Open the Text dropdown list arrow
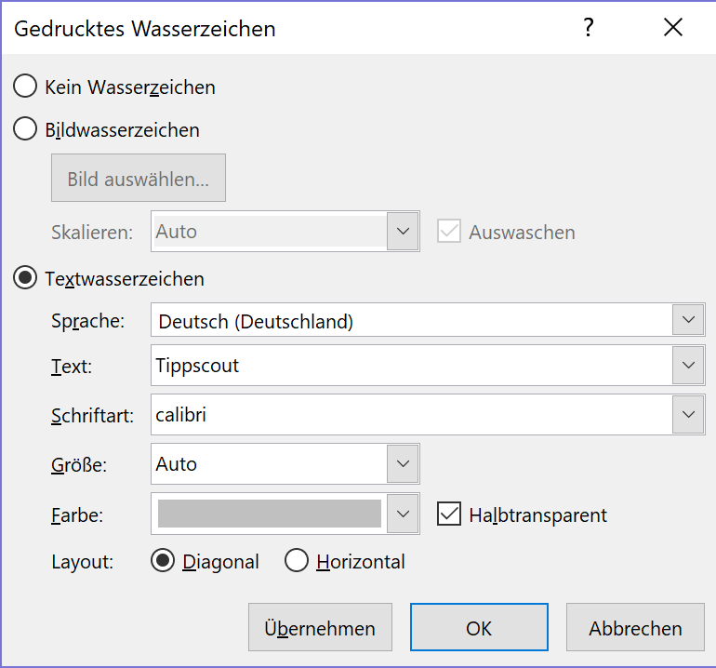The image size is (716, 668). [688, 365]
